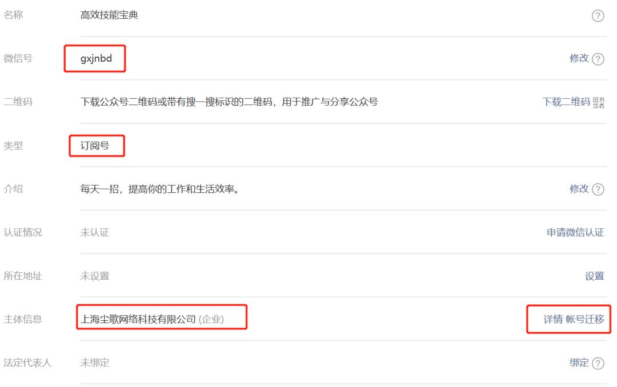Open 详情 for the 主体信息 row
This screenshot has height=387, width=617.
click(x=553, y=319)
